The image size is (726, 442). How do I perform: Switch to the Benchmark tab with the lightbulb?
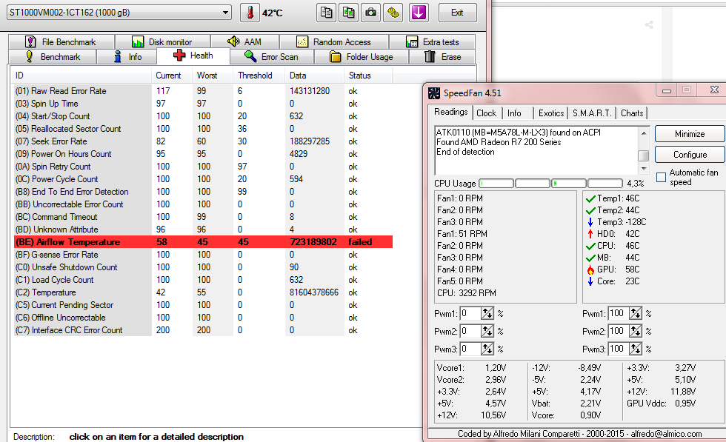(53, 56)
